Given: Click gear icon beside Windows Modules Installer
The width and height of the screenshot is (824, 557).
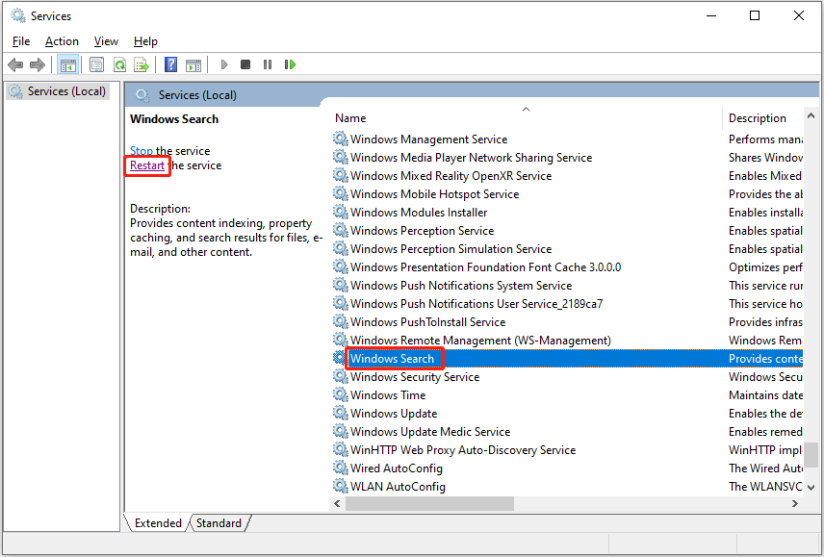Looking at the screenshot, I should [341, 212].
